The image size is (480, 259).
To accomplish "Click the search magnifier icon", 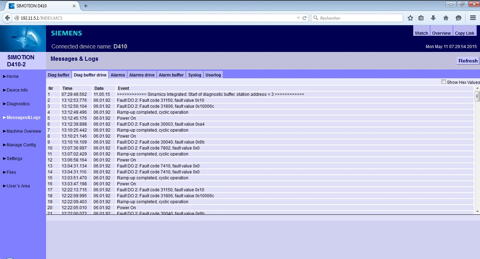I will click(x=316, y=18).
